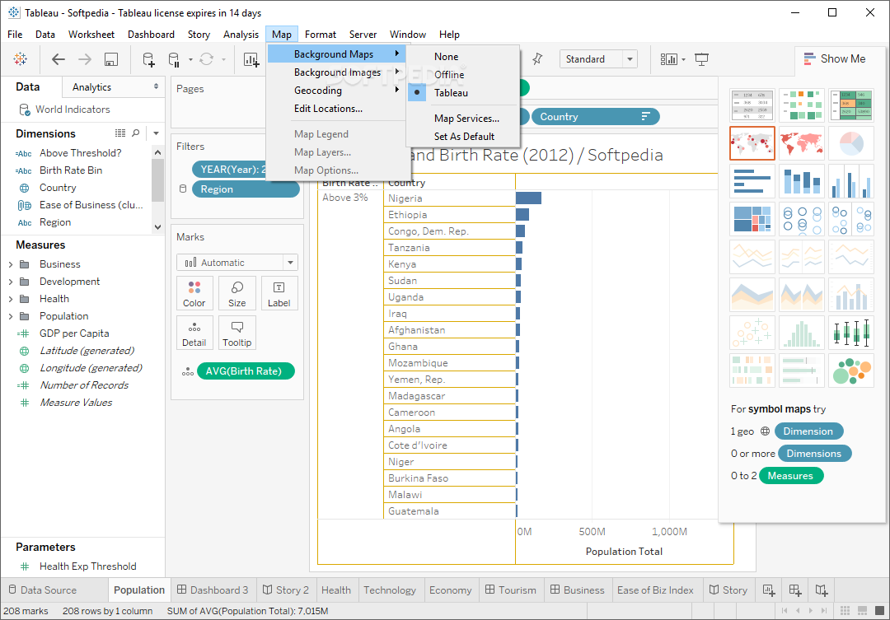The height and width of the screenshot is (620, 890).
Task: Switch to the Economy worksheet tab
Action: [x=450, y=590]
